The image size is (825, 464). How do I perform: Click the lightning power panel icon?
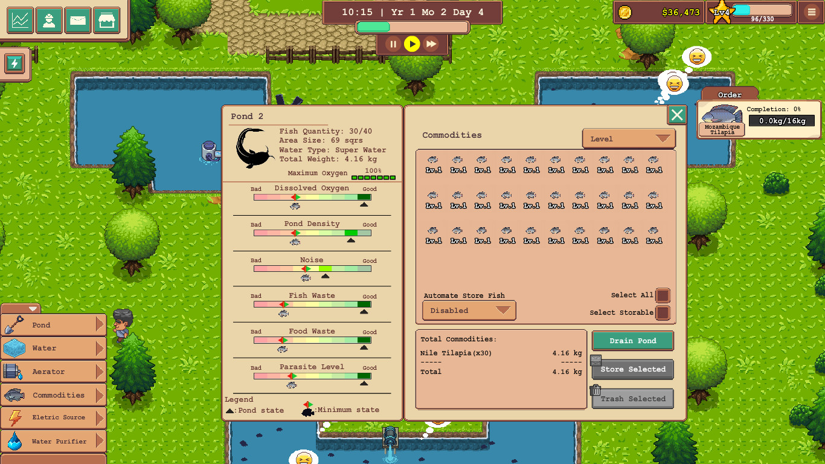(13, 62)
